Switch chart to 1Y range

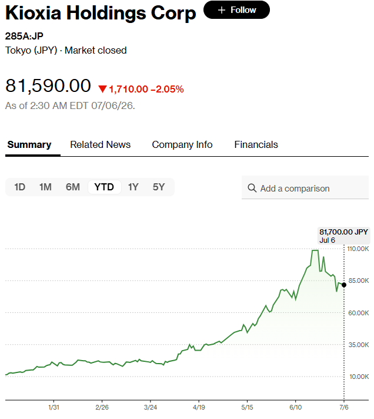coord(133,187)
